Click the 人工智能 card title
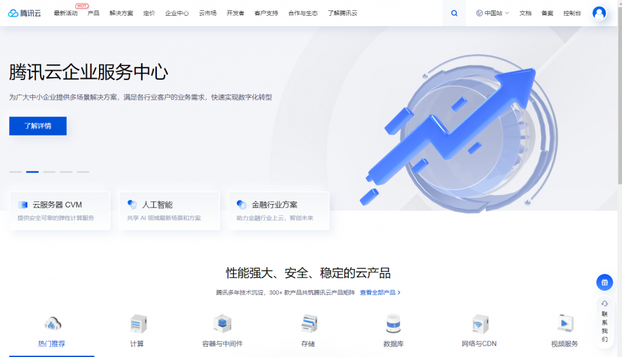The image size is (622, 357). coord(157,205)
